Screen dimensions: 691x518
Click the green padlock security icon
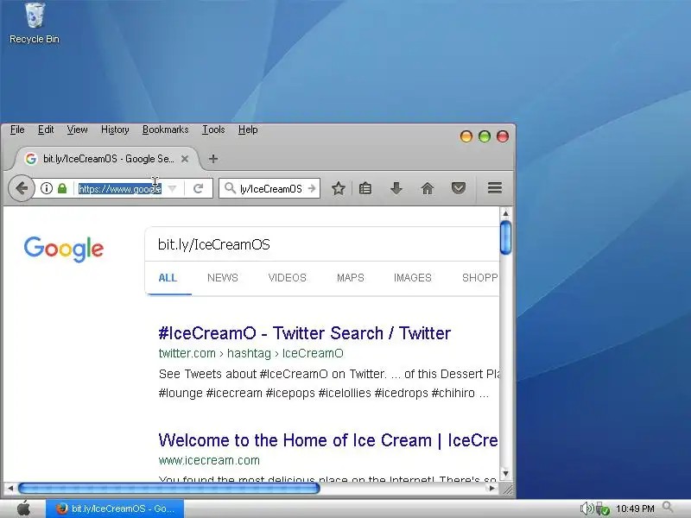tap(62, 188)
